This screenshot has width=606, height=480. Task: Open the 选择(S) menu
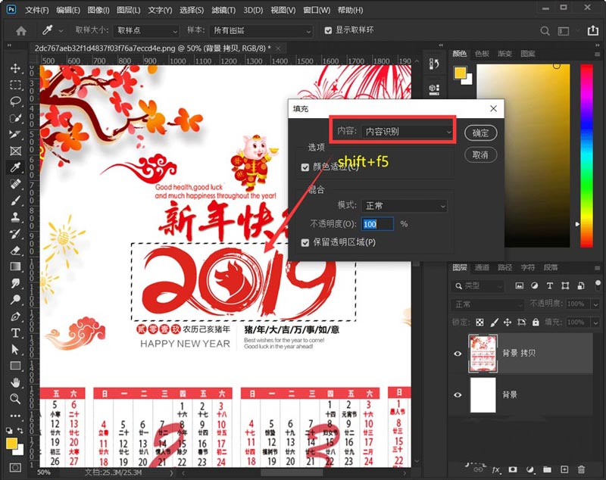(192, 10)
